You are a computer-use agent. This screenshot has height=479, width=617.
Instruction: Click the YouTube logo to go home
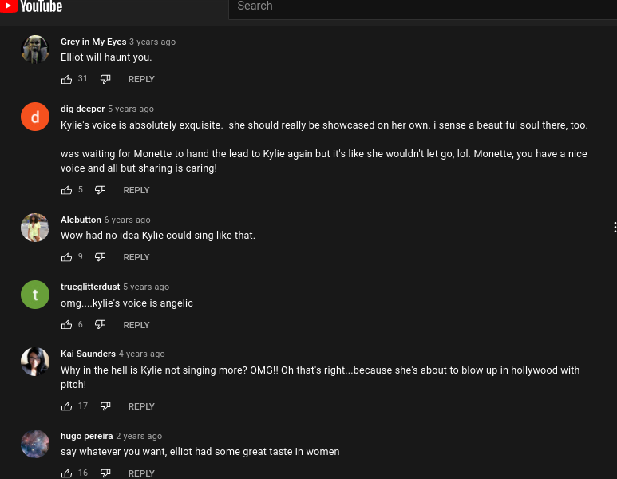(x=32, y=7)
